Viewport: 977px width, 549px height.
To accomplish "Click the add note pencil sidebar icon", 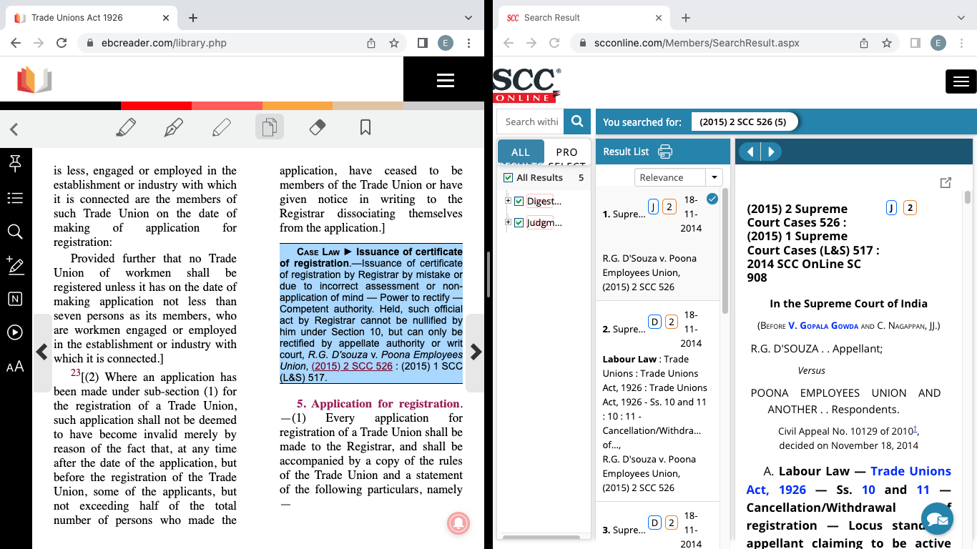I will (15, 265).
